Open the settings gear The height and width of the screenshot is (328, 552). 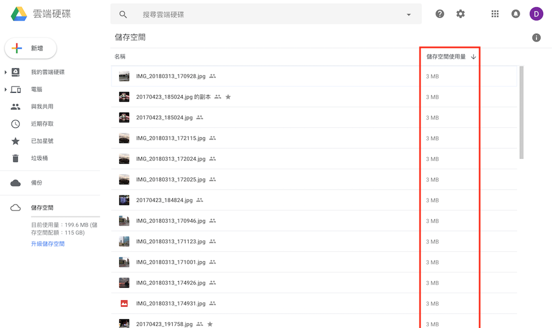coord(460,13)
